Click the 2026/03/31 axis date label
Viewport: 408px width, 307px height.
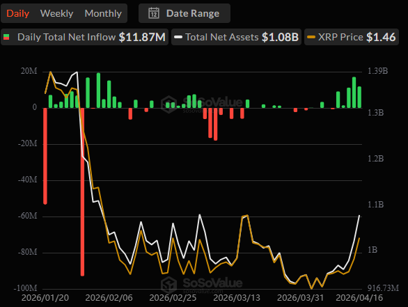pos(300,298)
